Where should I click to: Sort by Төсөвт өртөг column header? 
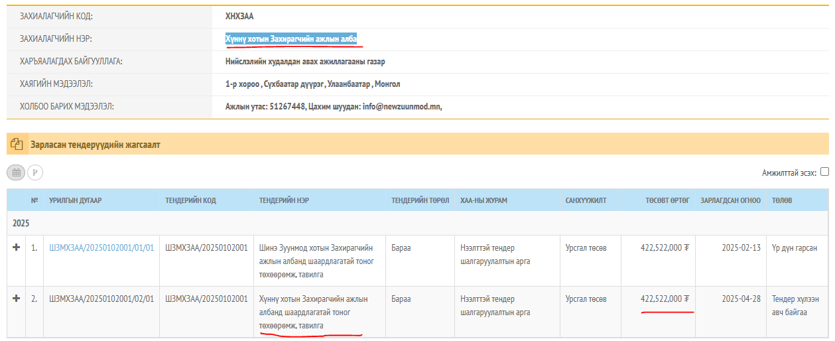coord(668,200)
